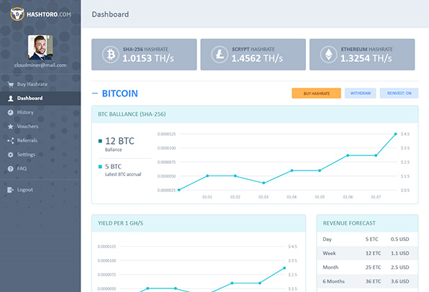Click the Referrals share icon
Viewport: 429px width, 292px height.
click(10, 140)
